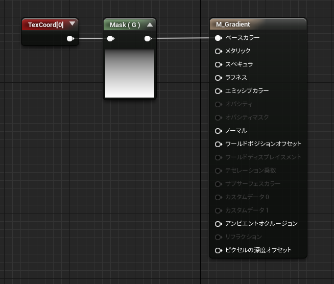Click the ピクセルの深度オフセット input pin
This screenshot has height=284, width=334.
[x=219, y=251]
